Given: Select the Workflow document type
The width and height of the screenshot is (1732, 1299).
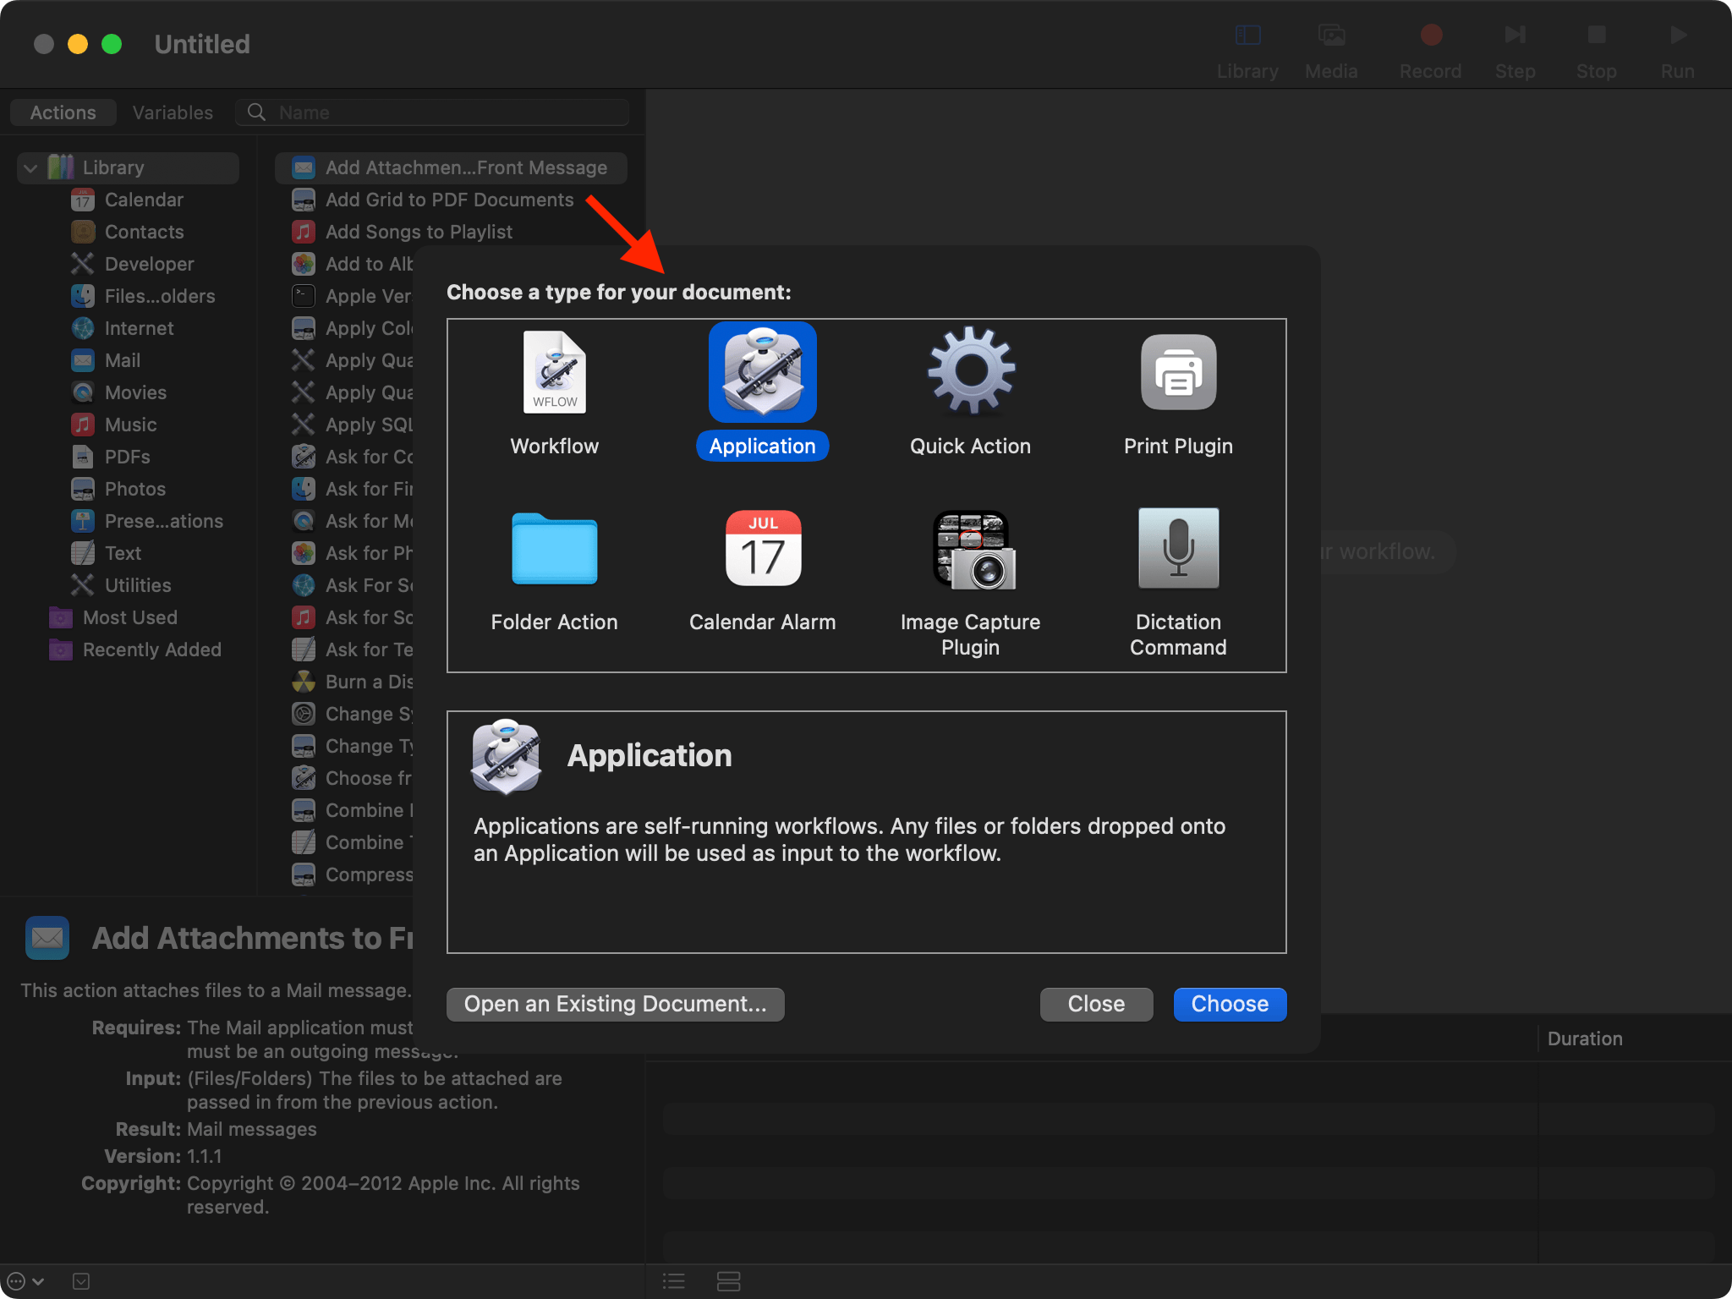Looking at the screenshot, I should tap(555, 393).
